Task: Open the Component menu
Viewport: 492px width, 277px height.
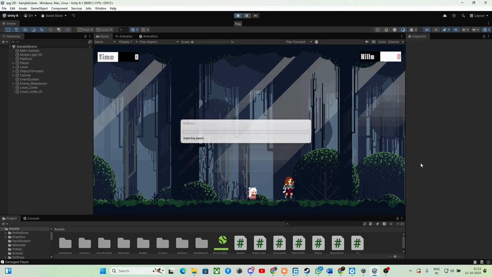Action: coord(59,8)
